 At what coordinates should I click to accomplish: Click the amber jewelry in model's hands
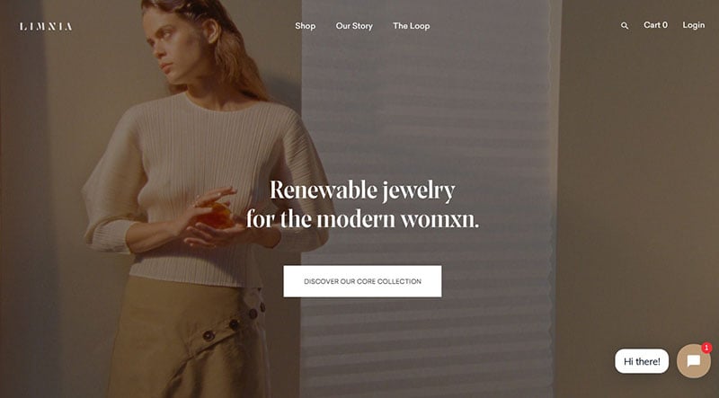[217, 217]
